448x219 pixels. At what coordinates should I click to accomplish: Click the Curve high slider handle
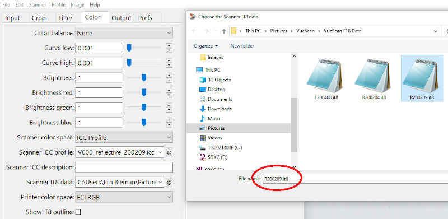tap(129, 63)
